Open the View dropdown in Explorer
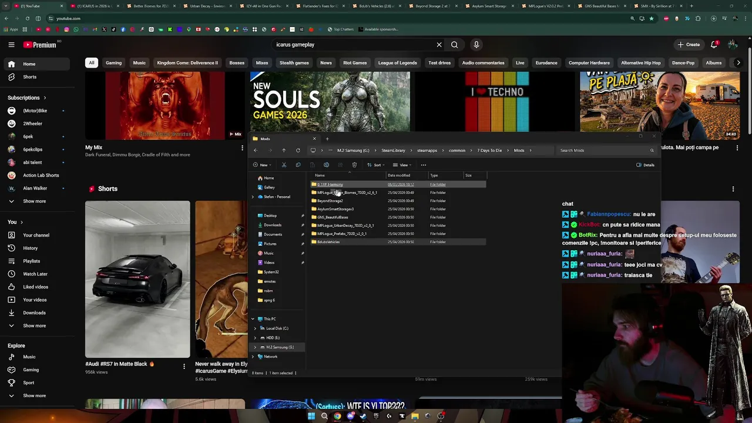Screen dimensions: 752x423 click(x=402, y=165)
